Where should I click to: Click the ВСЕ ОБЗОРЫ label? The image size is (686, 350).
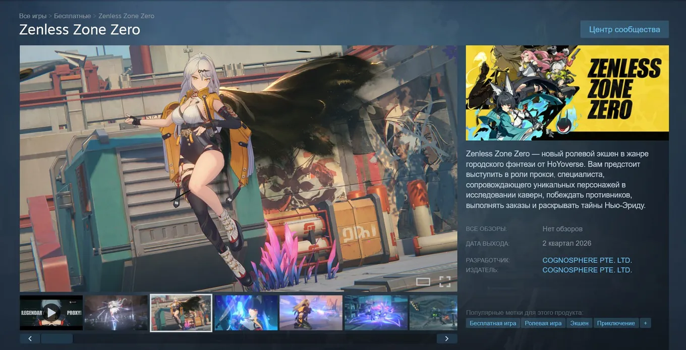[486, 229]
